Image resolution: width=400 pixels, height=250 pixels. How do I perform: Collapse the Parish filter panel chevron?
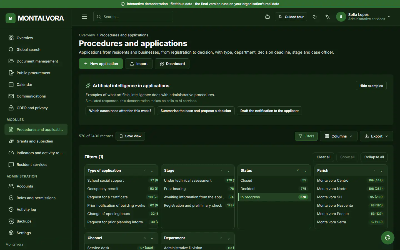[382, 171]
